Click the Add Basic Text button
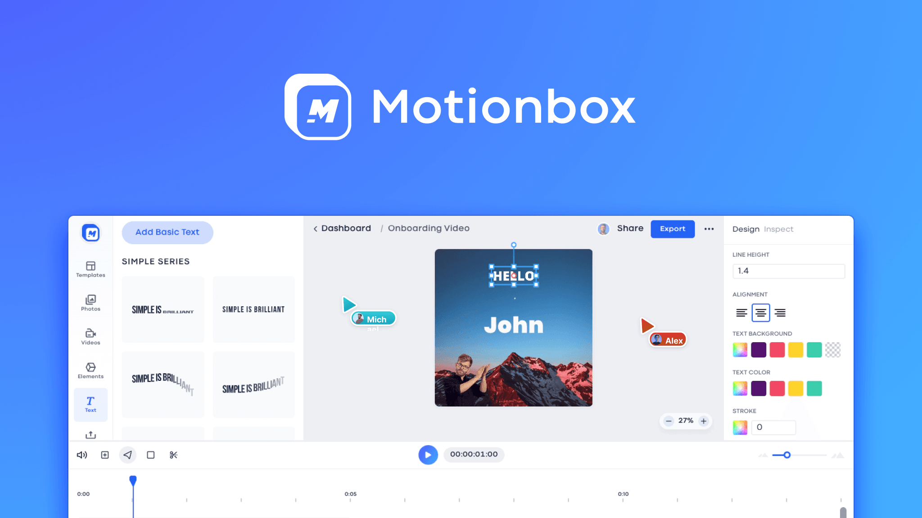 (x=167, y=232)
